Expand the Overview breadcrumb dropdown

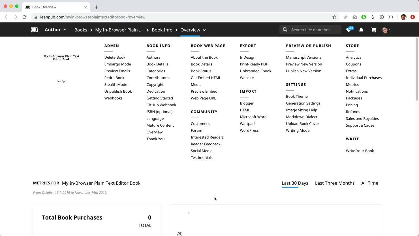tap(204, 30)
